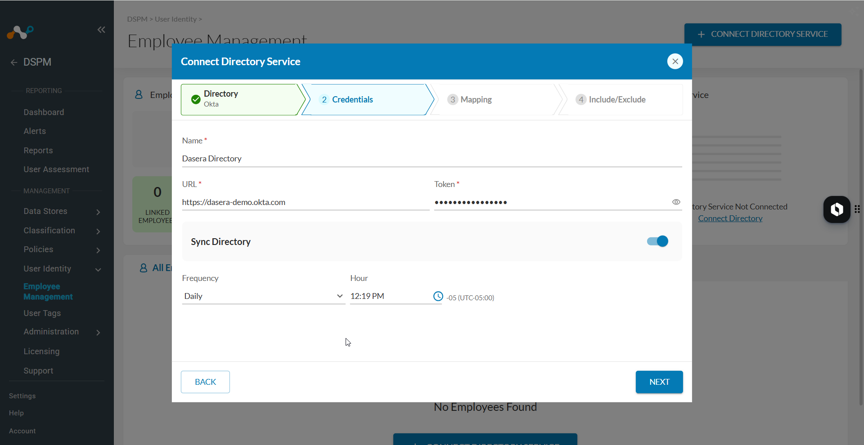Click the DSPM sidebar heading

pos(37,62)
